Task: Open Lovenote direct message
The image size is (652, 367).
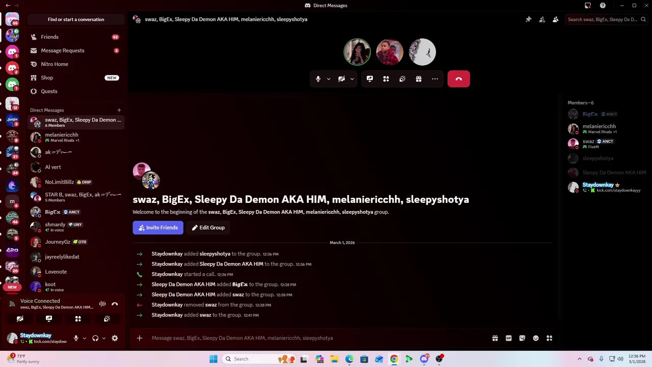Action: click(x=75, y=272)
